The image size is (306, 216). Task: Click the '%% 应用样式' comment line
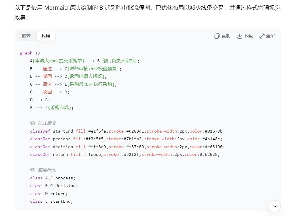(43, 170)
